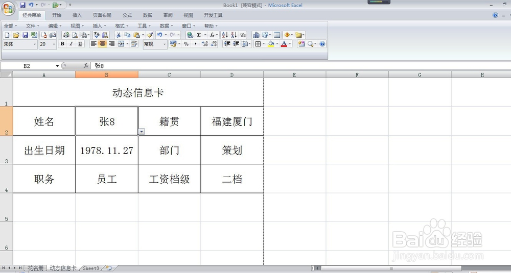The image size is (511, 273).
Task: Expand the Customize Quick Access Toolbar arrow
Action: [70, 5]
